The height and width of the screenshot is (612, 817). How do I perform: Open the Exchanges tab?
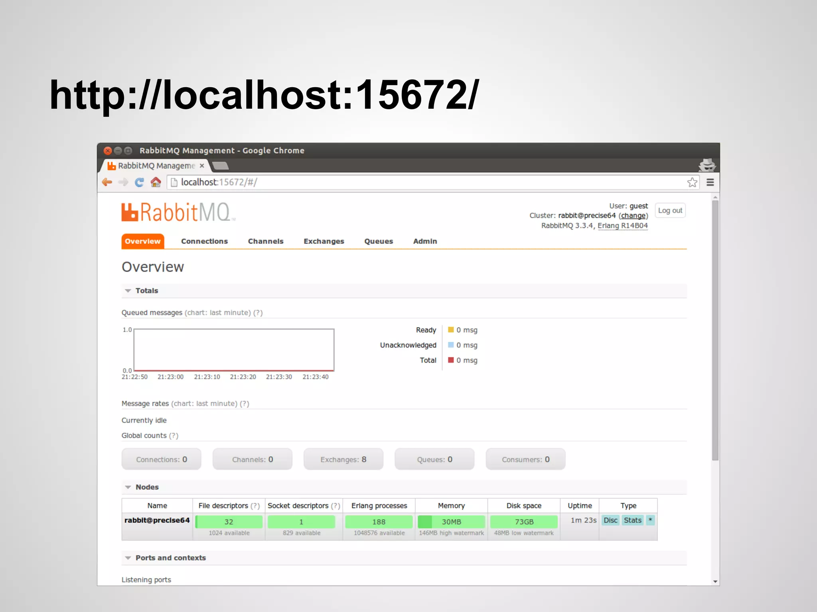[x=324, y=241]
